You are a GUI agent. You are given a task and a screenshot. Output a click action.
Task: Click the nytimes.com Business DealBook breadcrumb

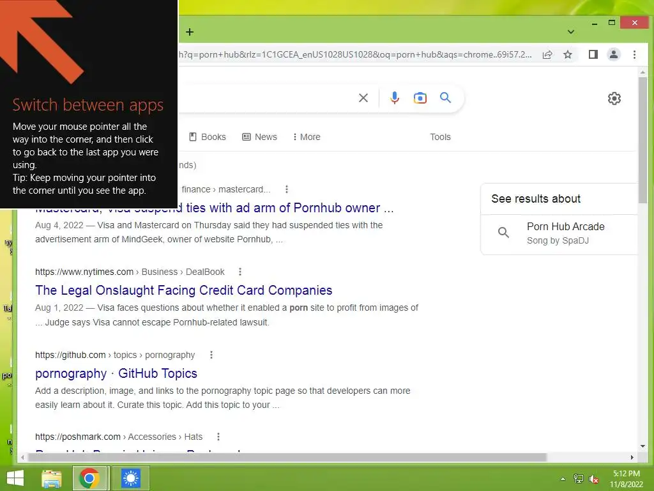tap(130, 272)
